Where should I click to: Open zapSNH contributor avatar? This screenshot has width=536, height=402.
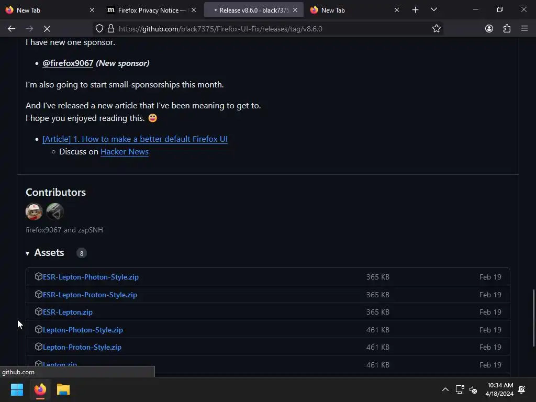click(x=55, y=211)
